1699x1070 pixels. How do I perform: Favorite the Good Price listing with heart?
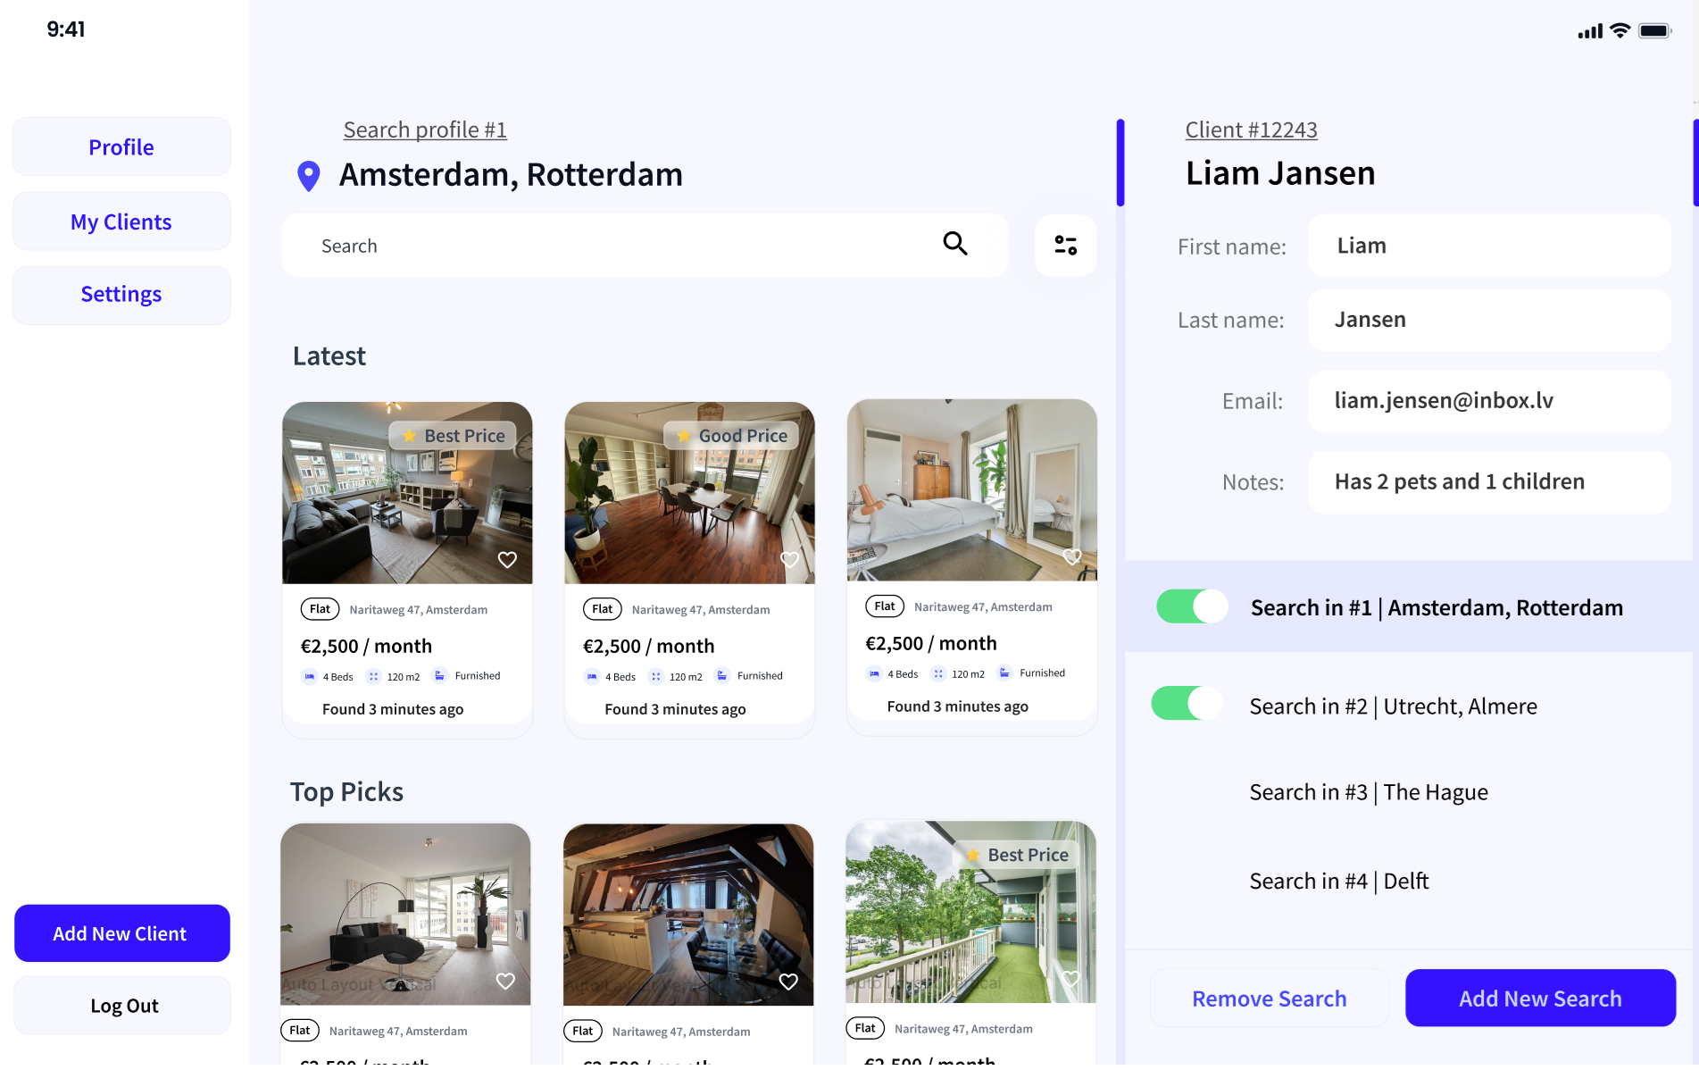pos(789,560)
